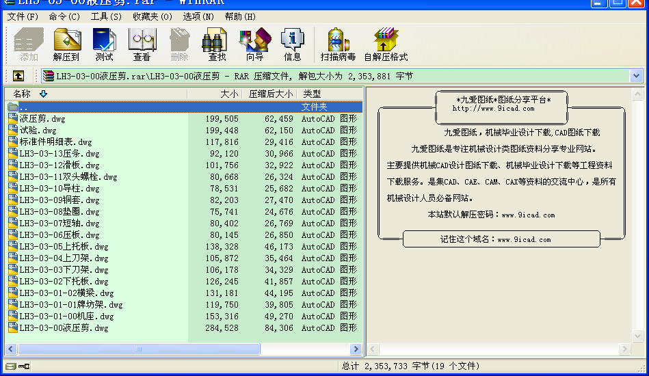Select the file LH3-03-01-01牌坊架.dwg

point(71,304)
